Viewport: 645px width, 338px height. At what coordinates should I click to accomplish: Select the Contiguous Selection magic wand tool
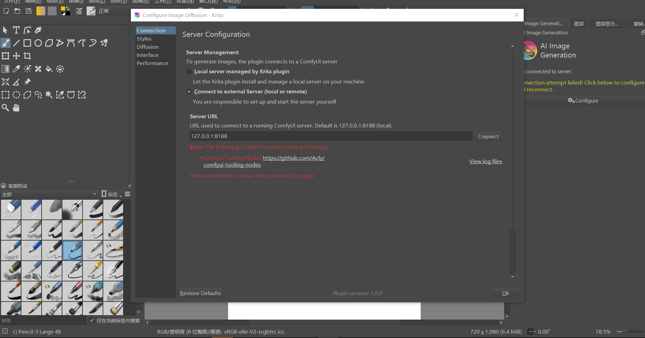pyautogui.click(x=49, y=95)
